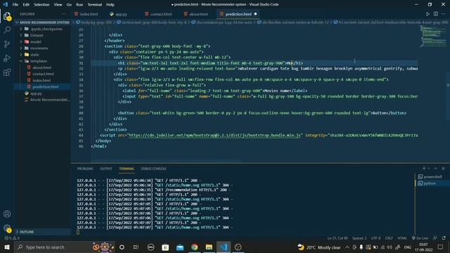Open terminal launch profile dropdown arrow
Screen dimensions: 450x253
(429, 169)
